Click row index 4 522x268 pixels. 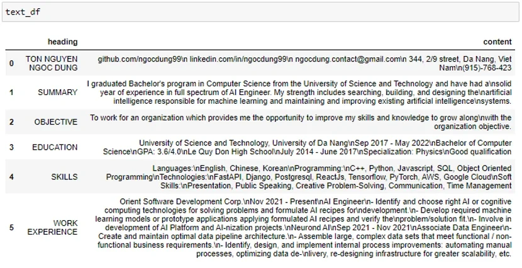pos(12,177)
